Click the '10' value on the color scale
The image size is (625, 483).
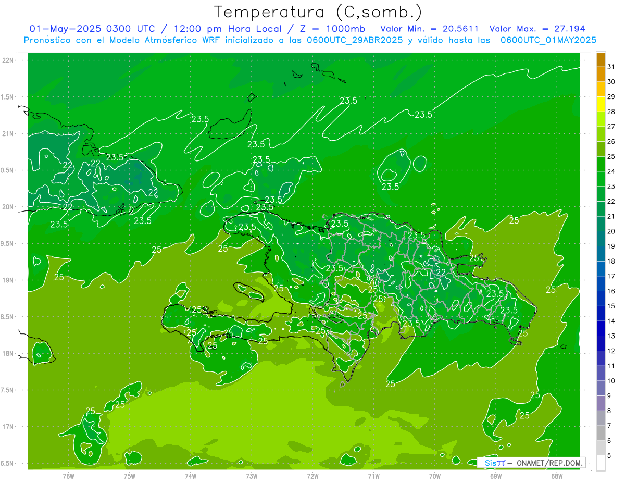click(611, 381)
